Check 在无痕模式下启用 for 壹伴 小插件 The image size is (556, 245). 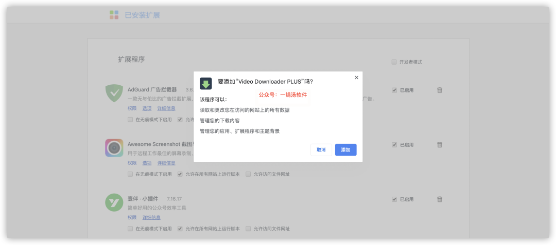coord(130,229)
